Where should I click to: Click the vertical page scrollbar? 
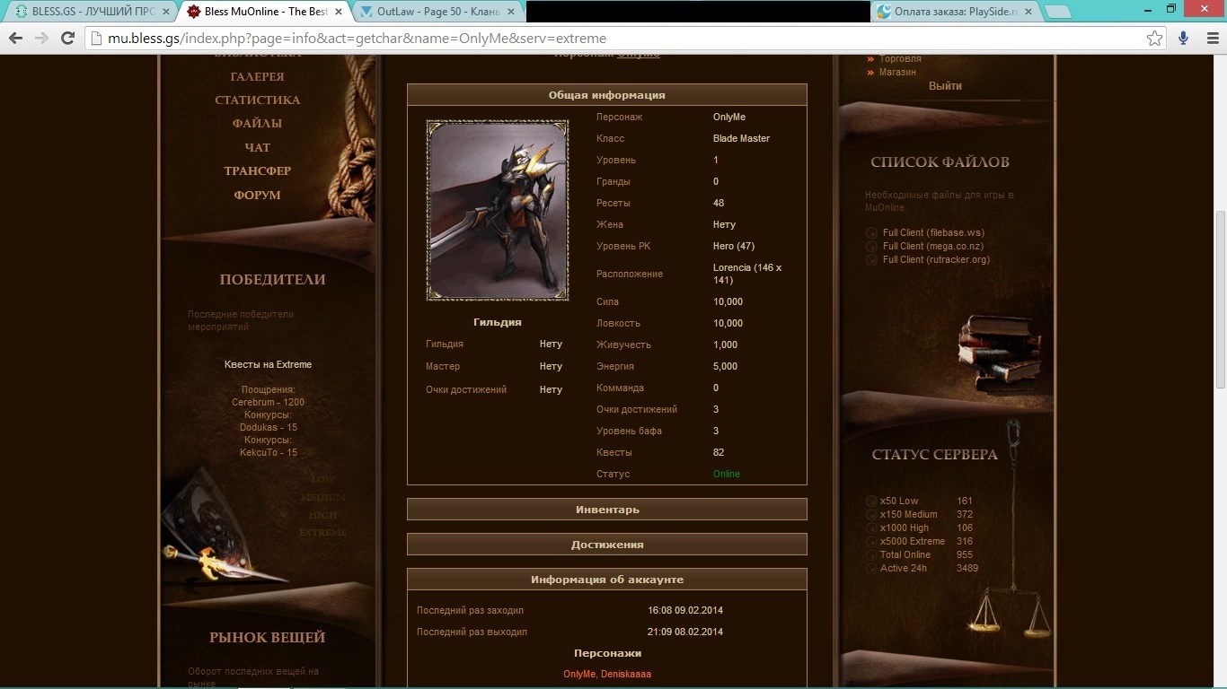pos(1220,300)
